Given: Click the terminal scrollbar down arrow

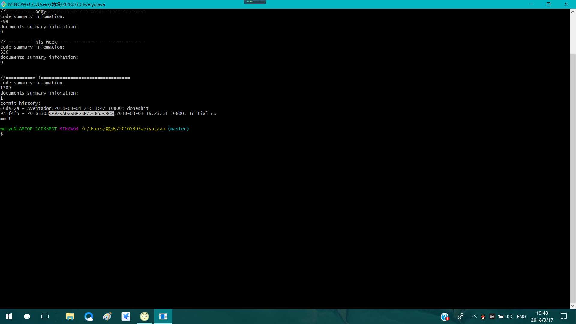Looking at the screenshot, I should [573, 306].
